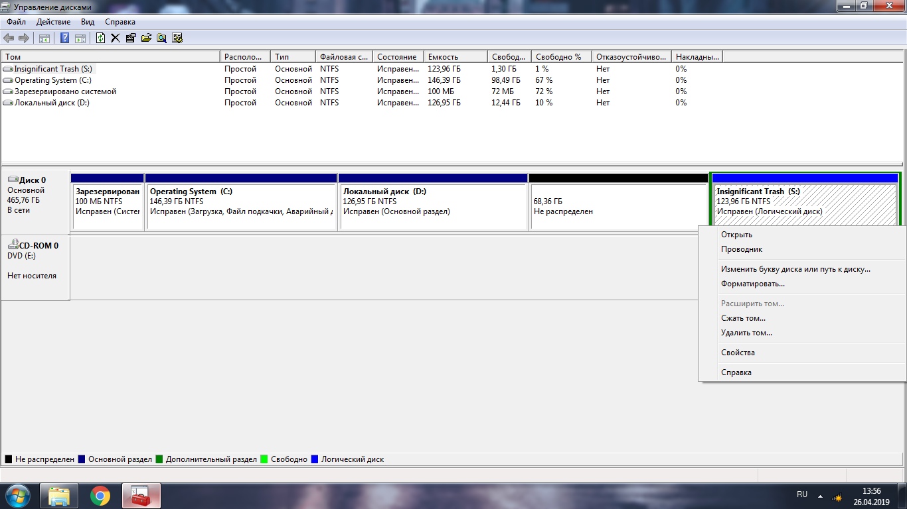Open Help via the blue question-mark icon
This screenshot has height=509, width=907.
[64, 38]
